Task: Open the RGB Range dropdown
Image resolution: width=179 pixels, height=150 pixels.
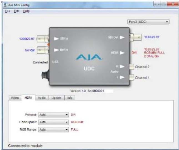Action: pyautogui.click(x=54, y=130)
